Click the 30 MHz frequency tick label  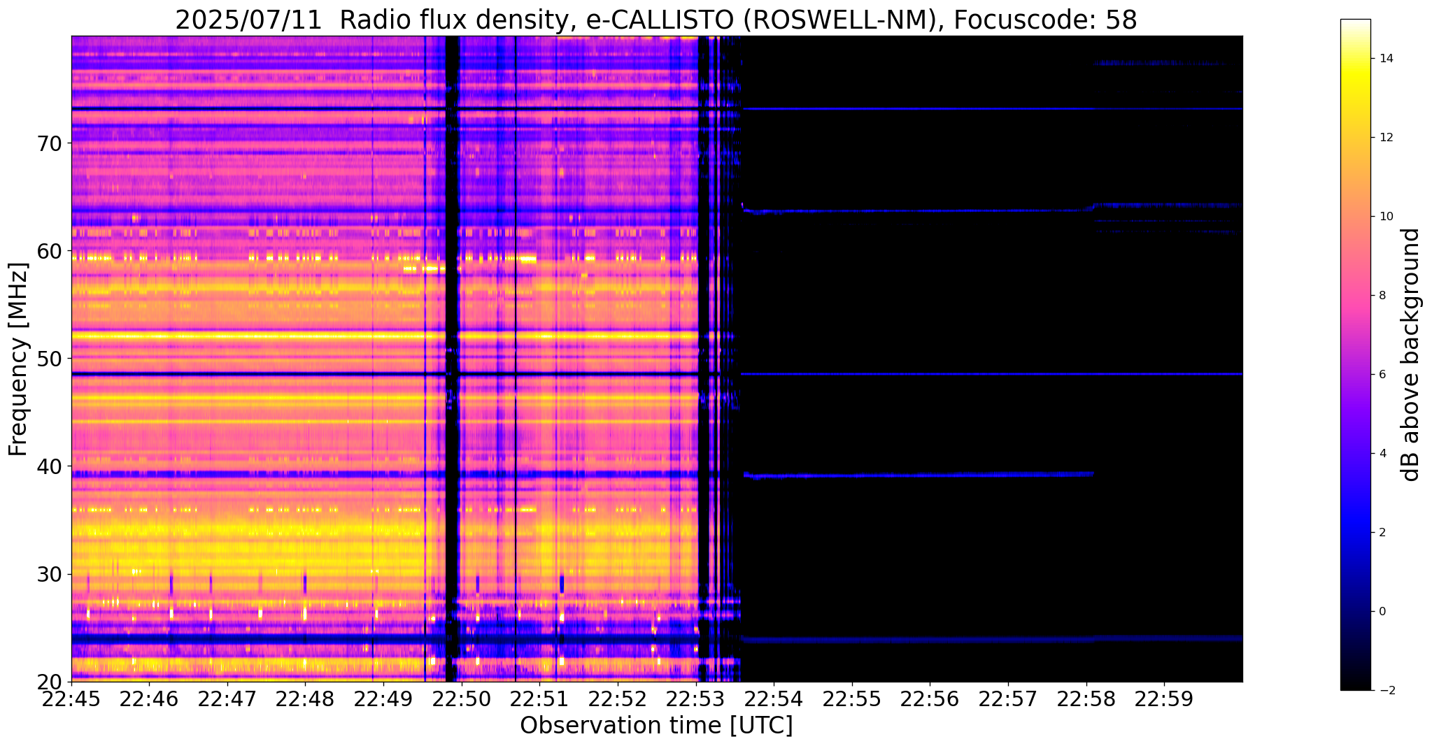pos(50,574)
